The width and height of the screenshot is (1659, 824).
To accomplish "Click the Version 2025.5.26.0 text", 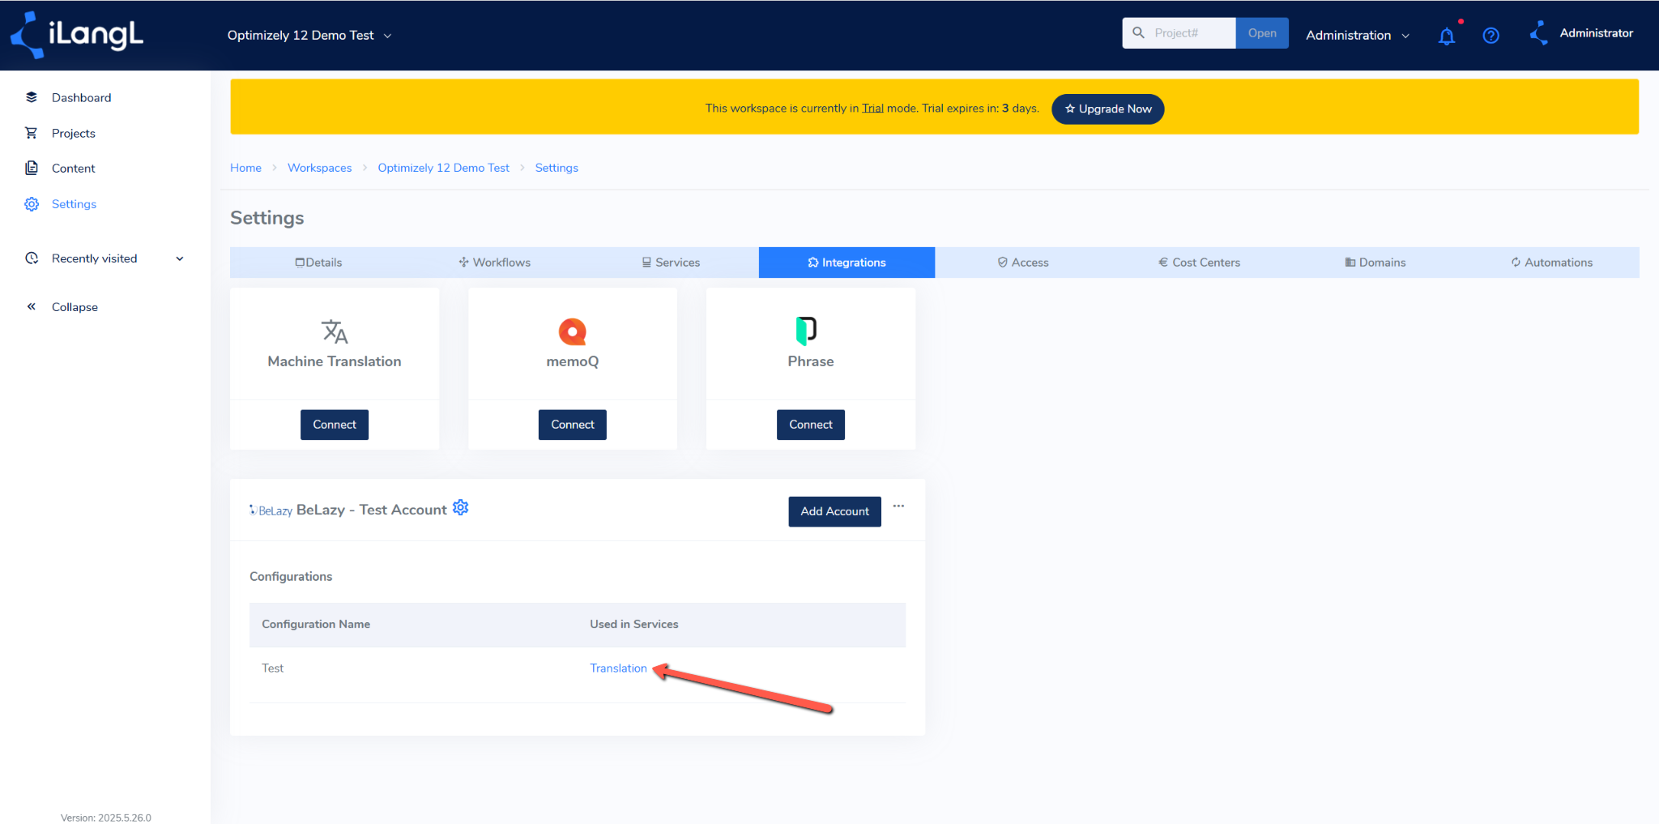I will pos(105,818).
